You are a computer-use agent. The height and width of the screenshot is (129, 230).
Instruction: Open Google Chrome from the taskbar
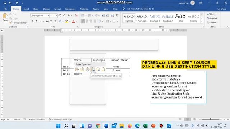pyautogui.click(x=98, y=126)
